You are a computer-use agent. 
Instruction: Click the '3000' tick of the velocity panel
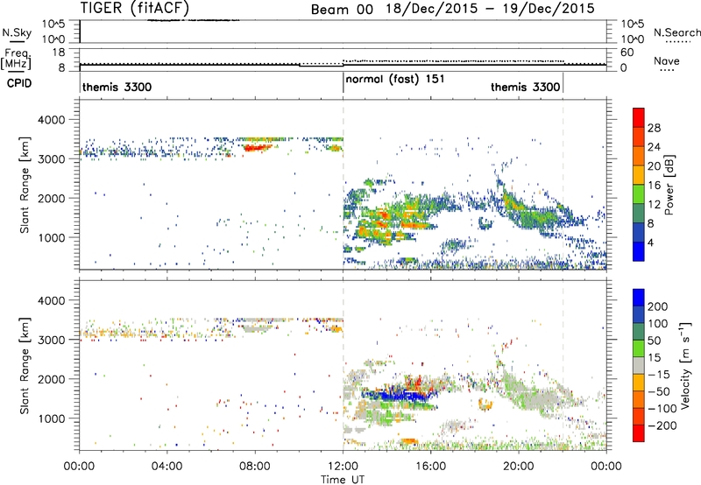pos(52,340)
